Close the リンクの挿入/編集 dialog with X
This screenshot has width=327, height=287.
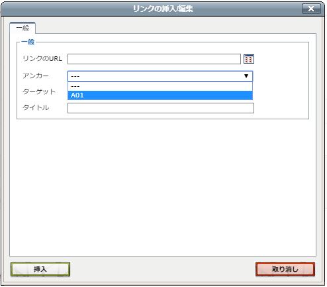tap(311, 9)
